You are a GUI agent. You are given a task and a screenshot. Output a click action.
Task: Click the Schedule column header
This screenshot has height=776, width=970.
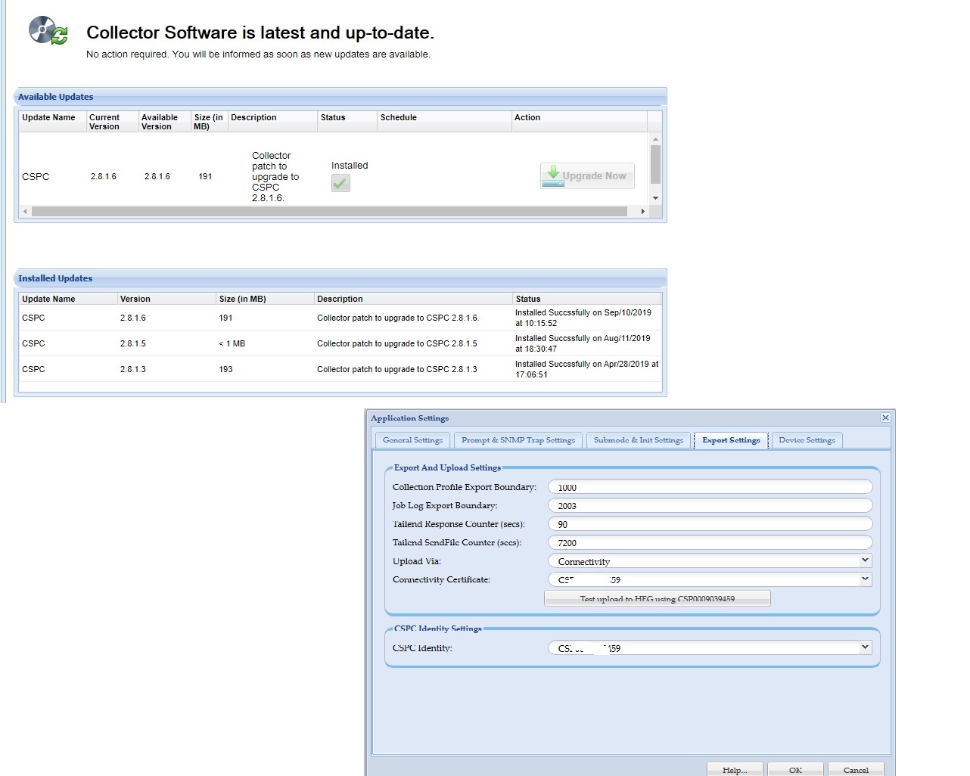point(444,121)
